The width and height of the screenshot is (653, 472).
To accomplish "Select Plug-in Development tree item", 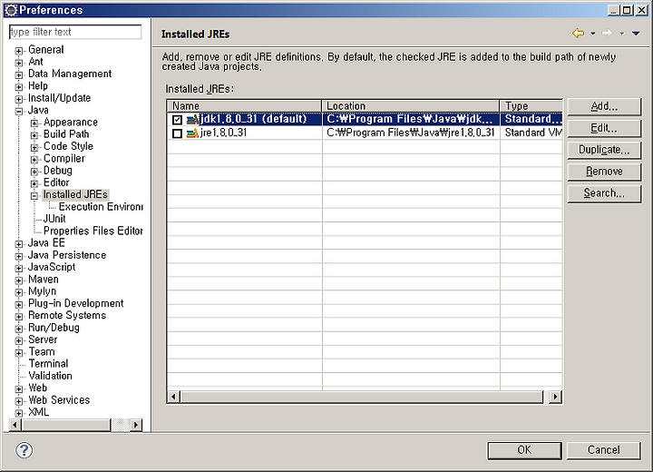I will click(x=76, y=303).
